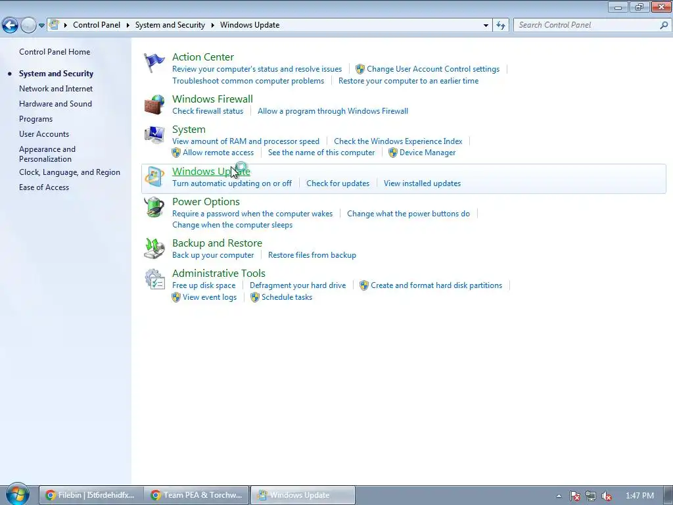This screenshot has height=505, width=673.
Task: Show hidden tray icons arrow
Action: [x=559, y=496]
